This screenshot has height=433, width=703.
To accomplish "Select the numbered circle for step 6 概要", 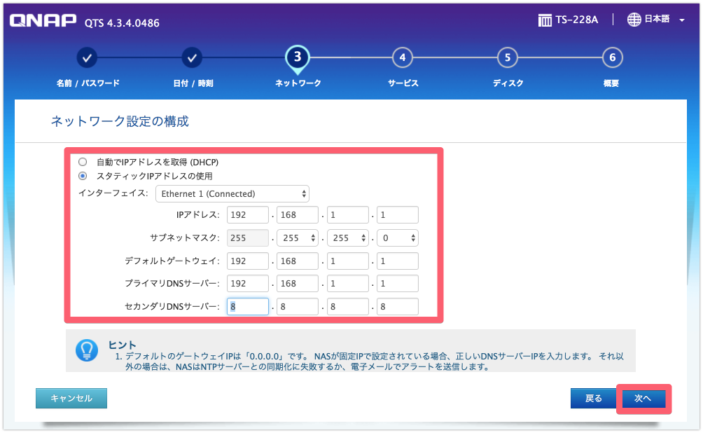I will 612,58.
